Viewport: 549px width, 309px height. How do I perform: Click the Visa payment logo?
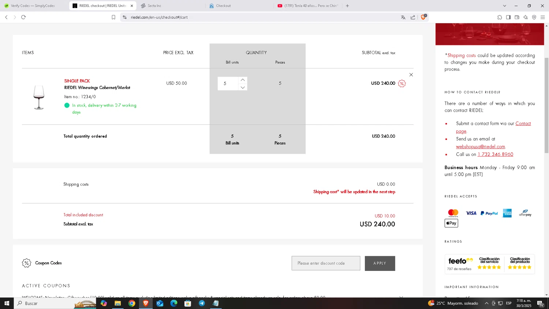(x=471, y=213)
